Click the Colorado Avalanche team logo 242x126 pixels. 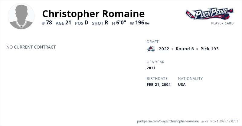coord(151,49)
